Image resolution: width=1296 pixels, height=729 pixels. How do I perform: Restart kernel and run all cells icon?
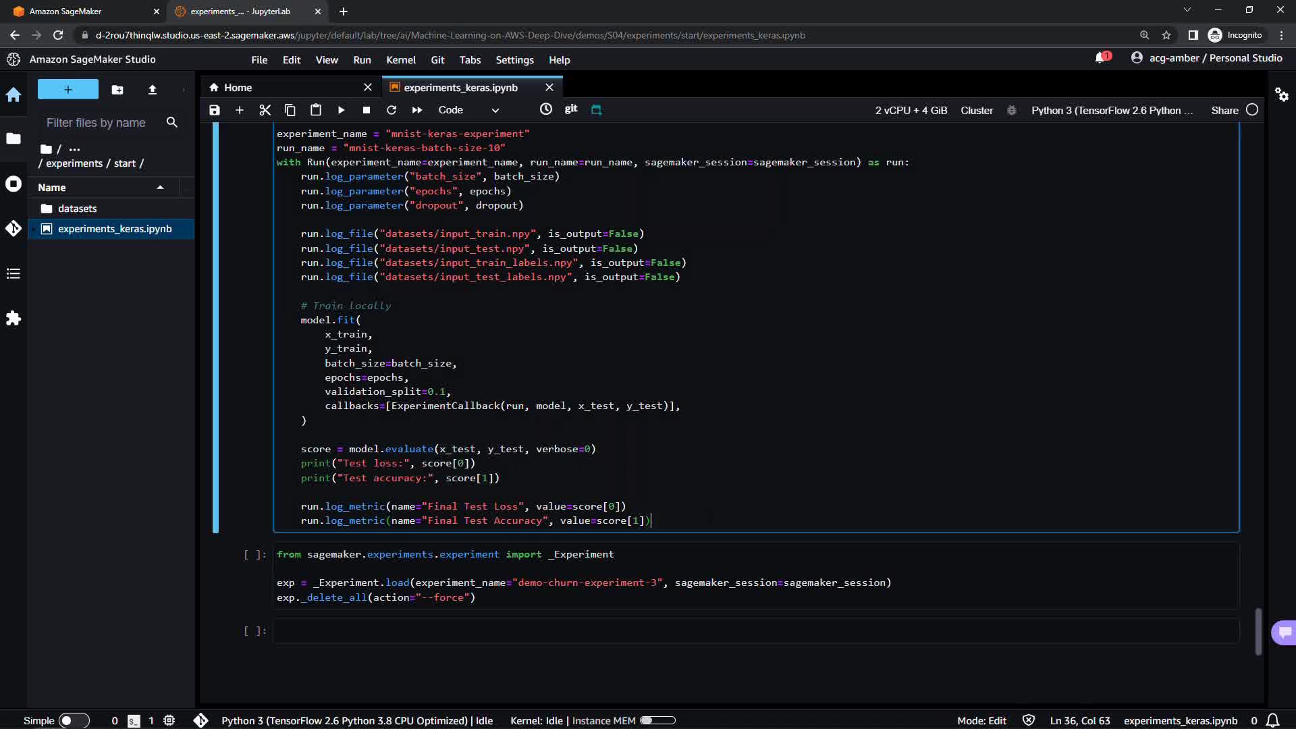[417, 110]
